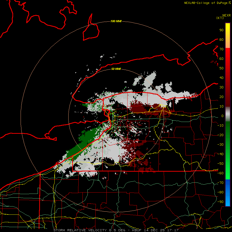Click the -10 value on velocity scale
Viewport: 232px width, 232px height.
pyautogui.click(x=220, y=126)
